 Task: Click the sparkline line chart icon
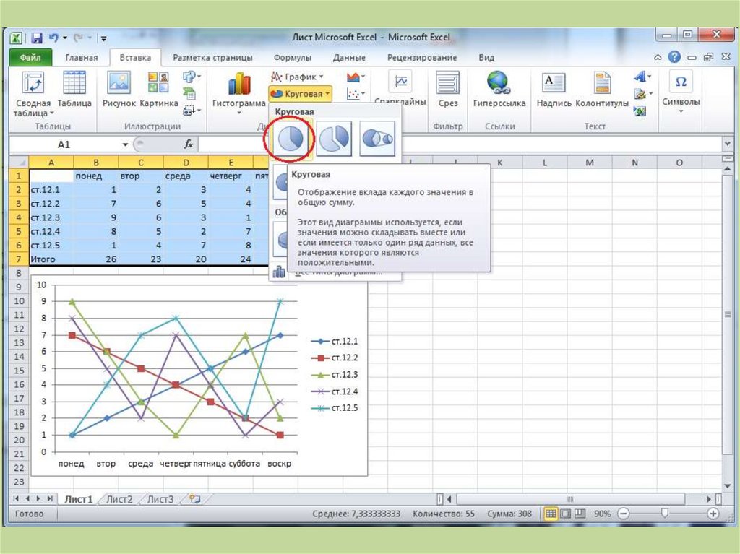click(400, 81)
